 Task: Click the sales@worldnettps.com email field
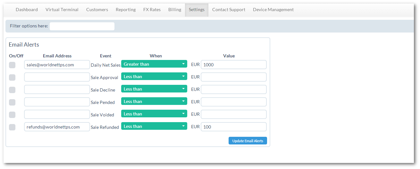57,65
